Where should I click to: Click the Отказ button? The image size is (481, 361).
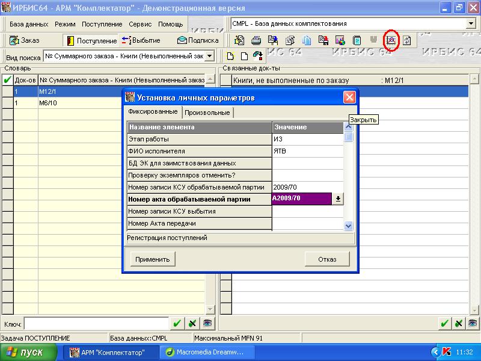[326, 259]
